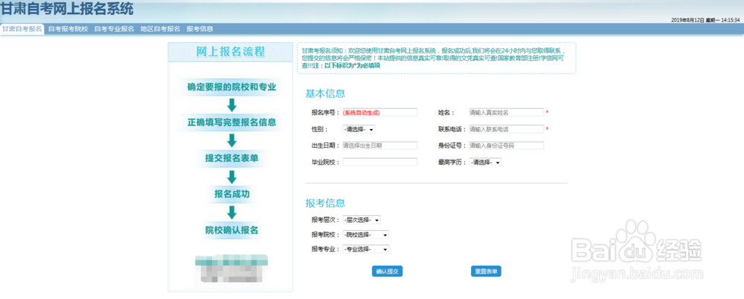Open the 报考层次 level dropdown
744x299 pixels.
point(362,220)
